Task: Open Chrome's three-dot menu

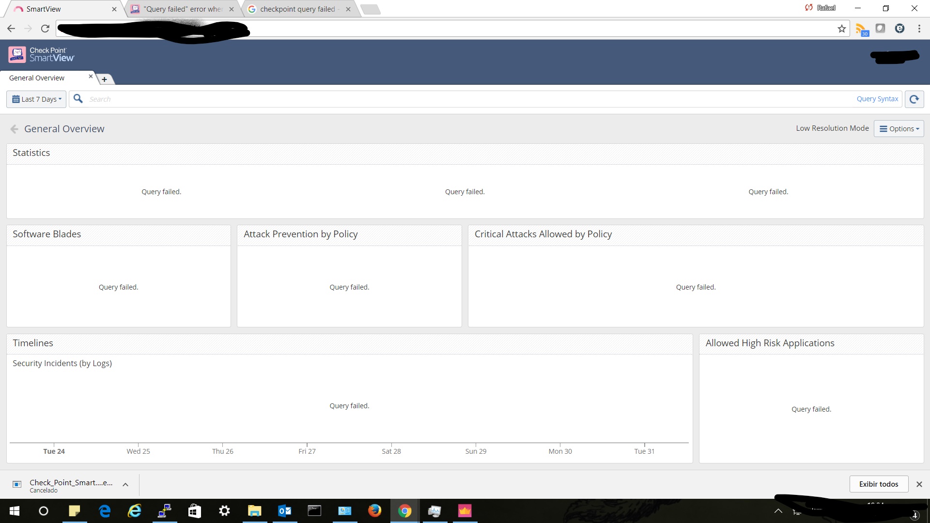Action: (919, 29)
